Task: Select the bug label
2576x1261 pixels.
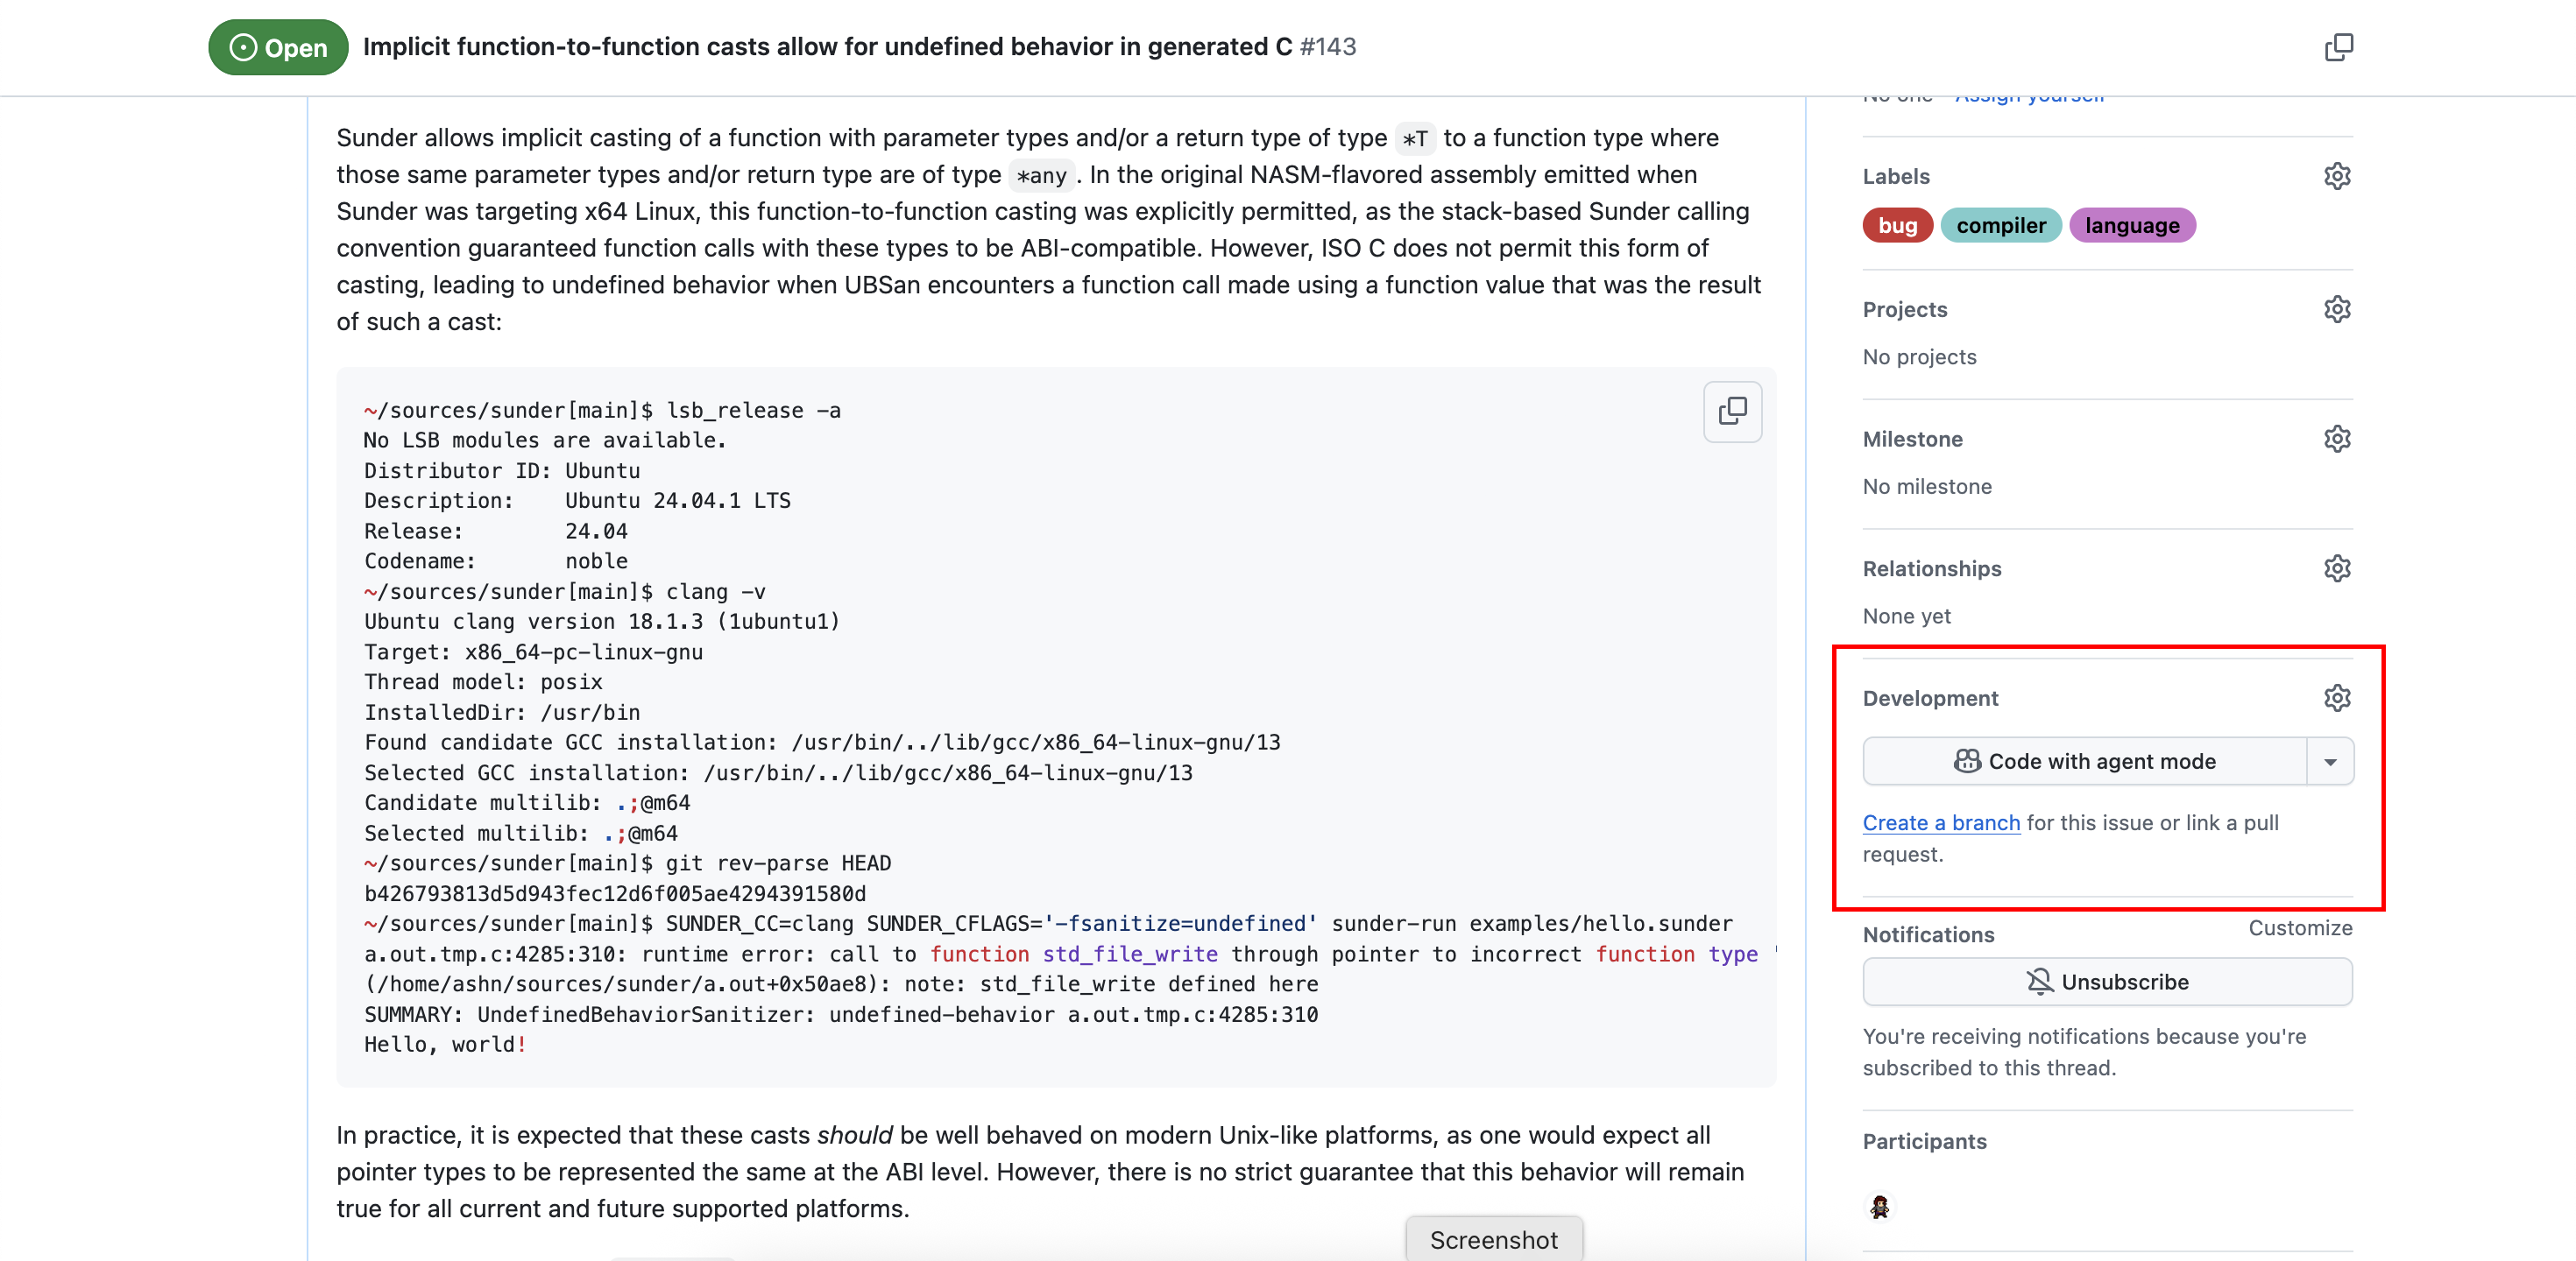Action: tap(1896, 226)
